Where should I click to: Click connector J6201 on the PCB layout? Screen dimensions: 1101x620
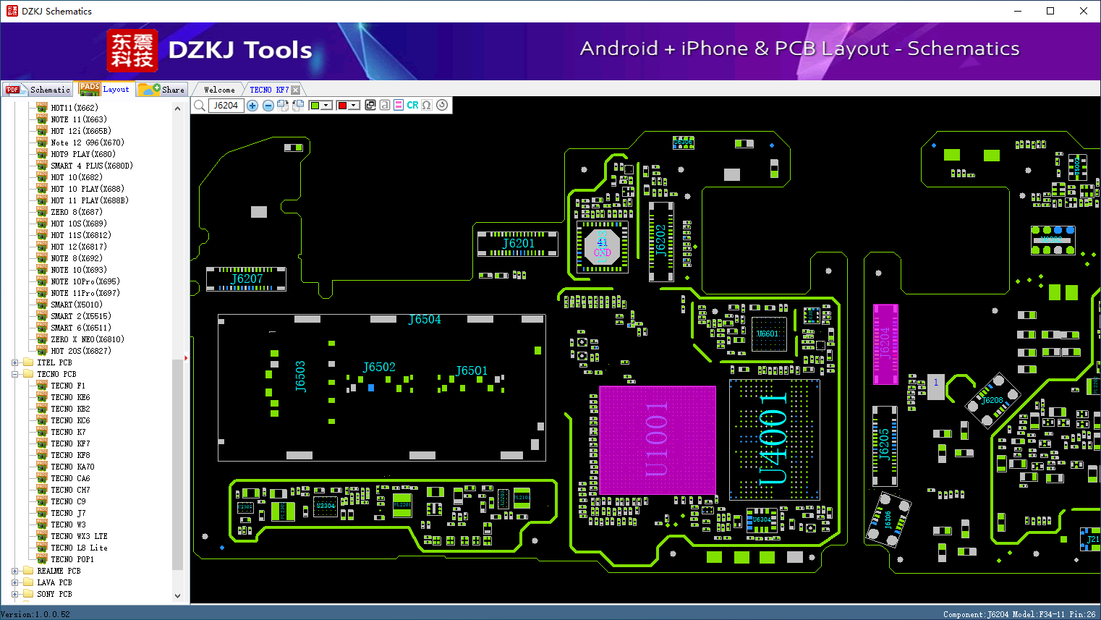coord(518,244)
